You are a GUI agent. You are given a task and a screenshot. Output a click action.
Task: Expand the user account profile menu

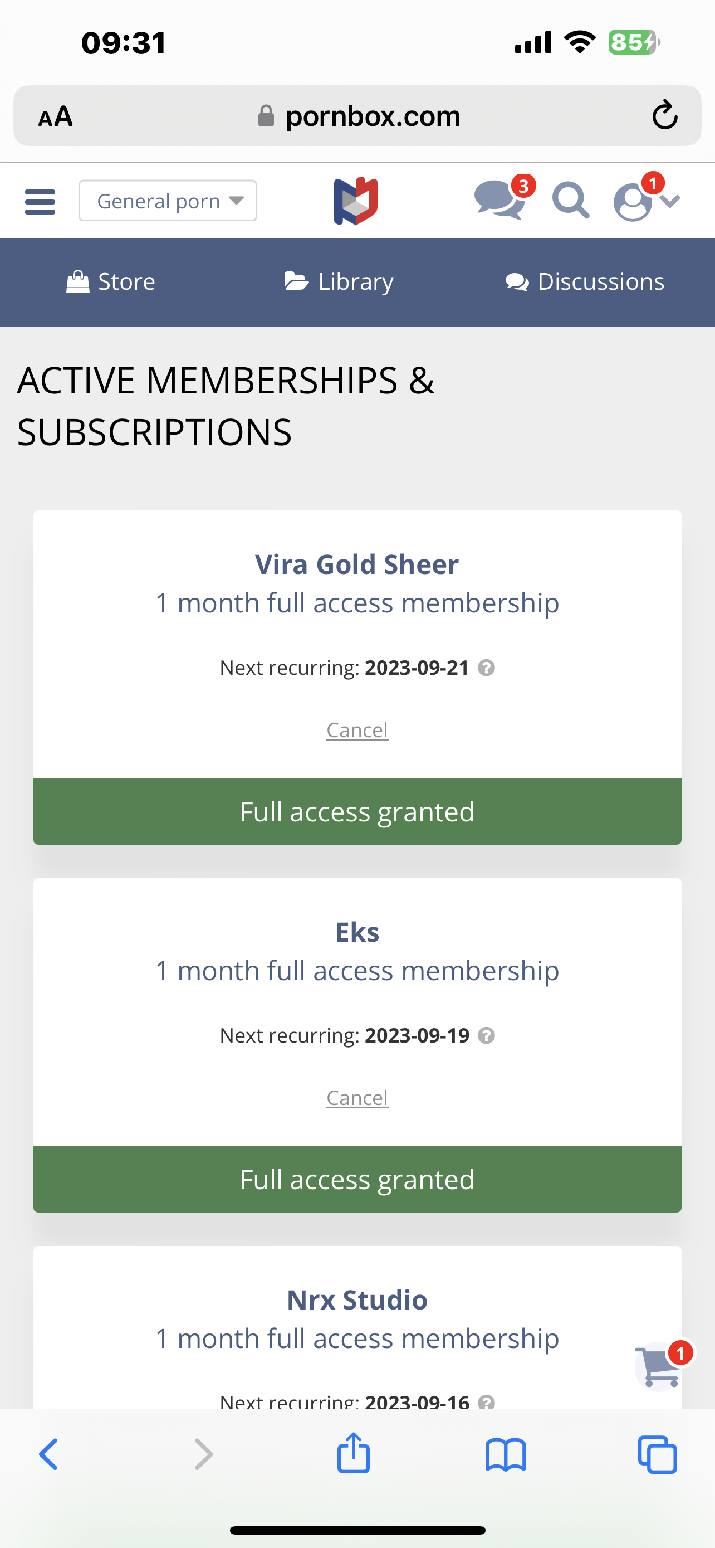click(x=645, y=201)
